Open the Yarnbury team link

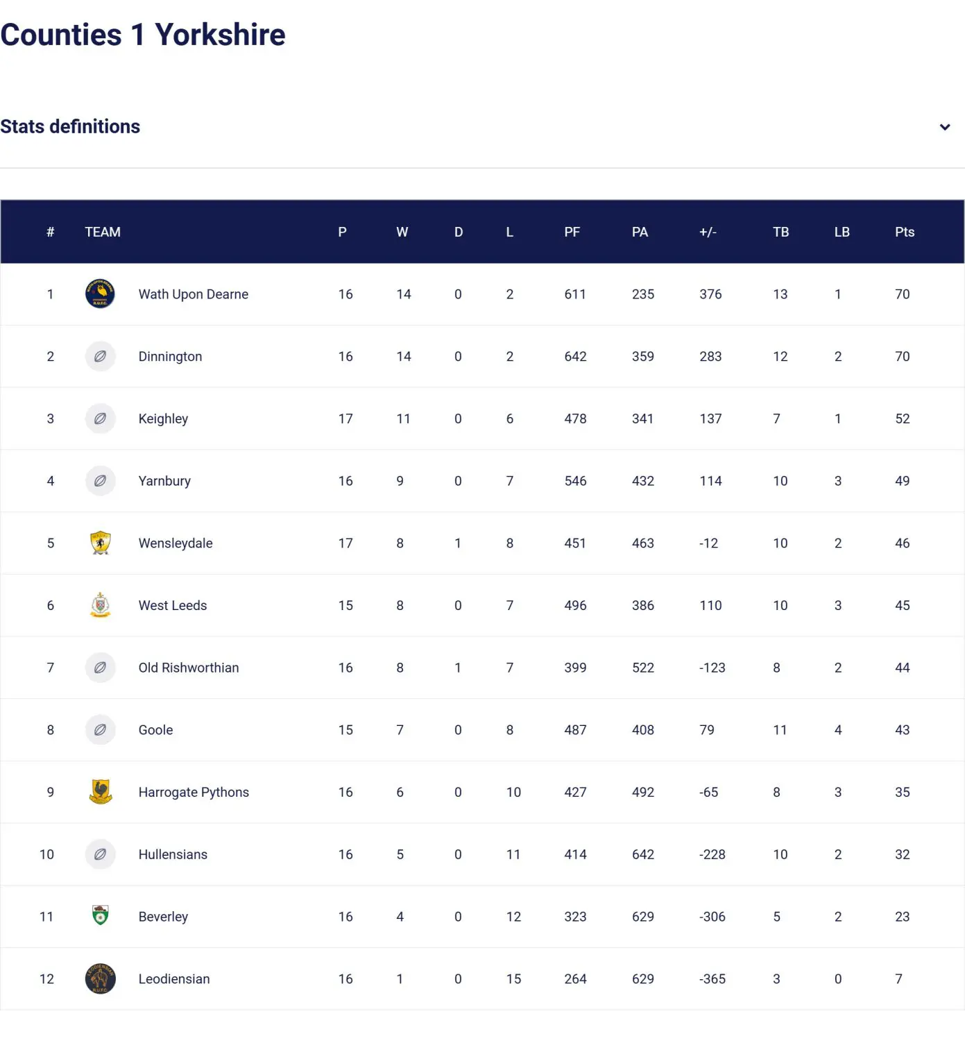(164, 481)
